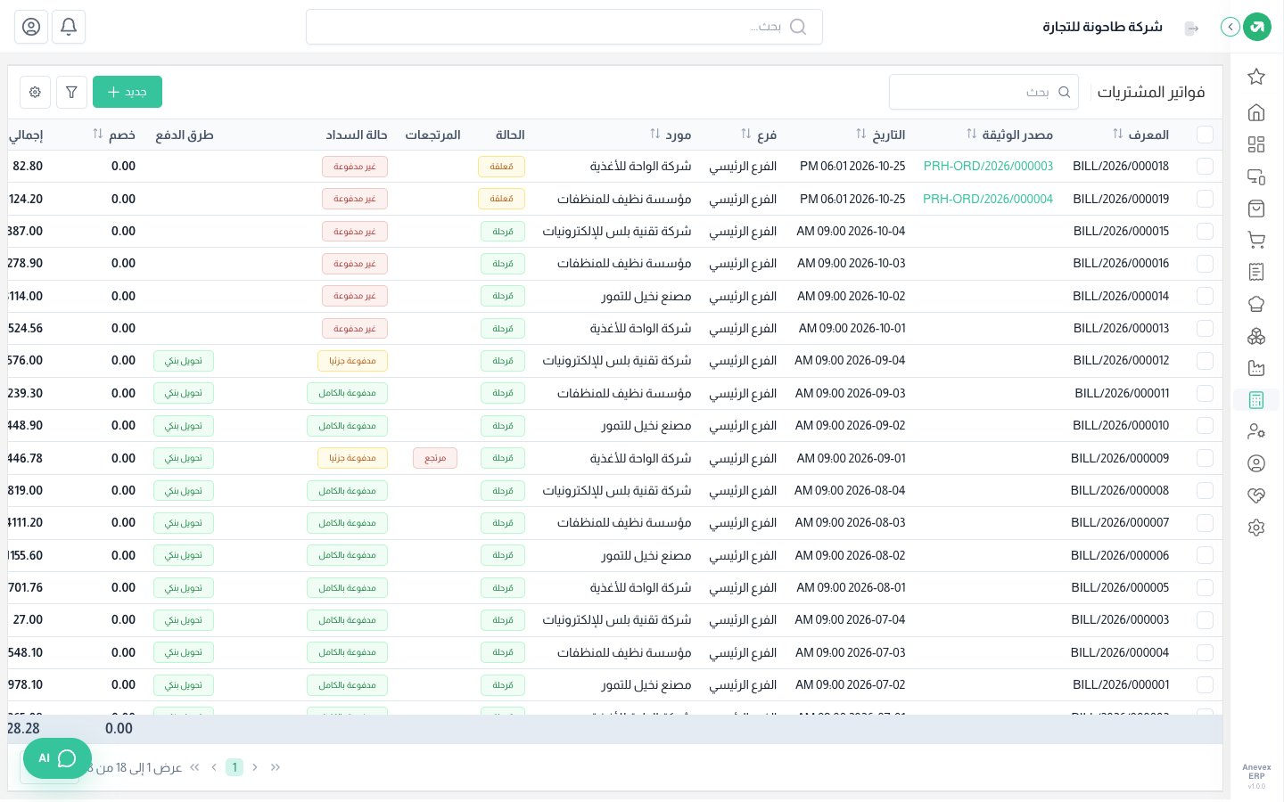Image resolution: width=1284 pixels, height=802 pixels.
Task: Open the user-with-gear sidebar icon
Action: point(1256,431)
